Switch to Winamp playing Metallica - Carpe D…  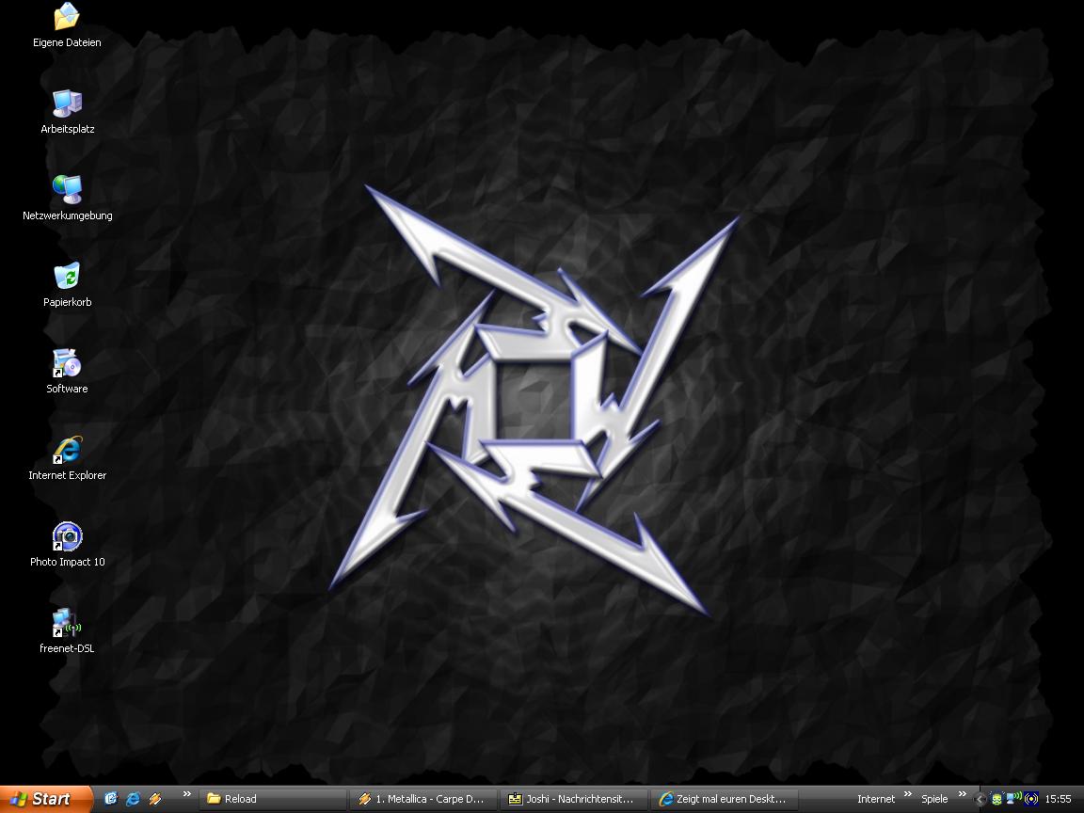[x=422, y=799]
